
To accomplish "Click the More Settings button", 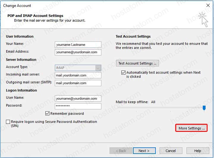I will pyautogui.click(x=191, y=128).
